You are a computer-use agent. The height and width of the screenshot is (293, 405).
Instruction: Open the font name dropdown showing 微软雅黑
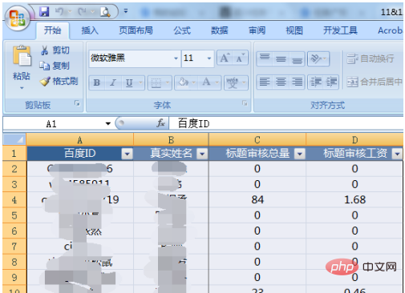point(176,58)
